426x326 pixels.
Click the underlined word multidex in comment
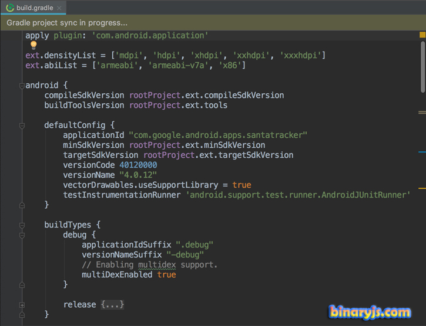157,264
